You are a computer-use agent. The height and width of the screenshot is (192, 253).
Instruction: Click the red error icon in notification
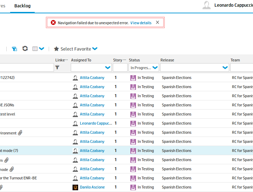(x=53, y=22)
